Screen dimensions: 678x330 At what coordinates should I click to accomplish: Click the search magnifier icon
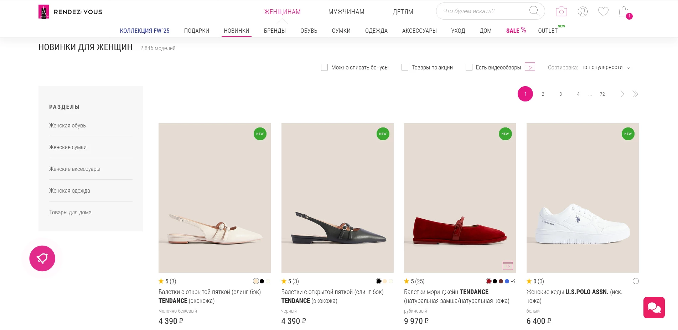pos(534,11)
